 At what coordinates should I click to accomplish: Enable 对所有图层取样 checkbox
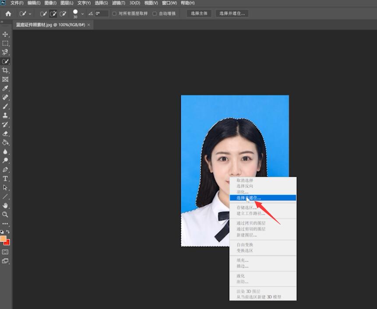coord(114,14)
